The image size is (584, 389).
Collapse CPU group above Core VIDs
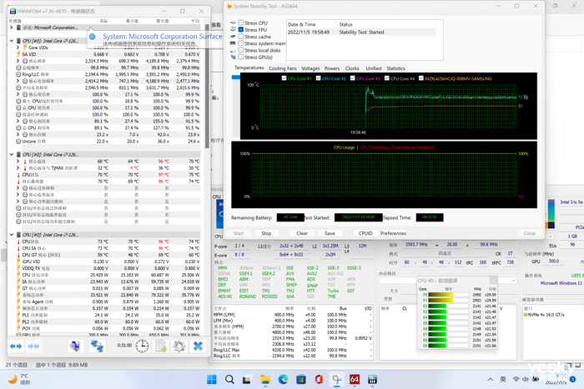[x=11, y=41]
